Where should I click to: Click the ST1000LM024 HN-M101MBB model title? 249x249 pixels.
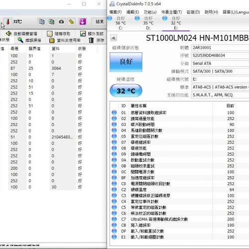click(197, 38)
